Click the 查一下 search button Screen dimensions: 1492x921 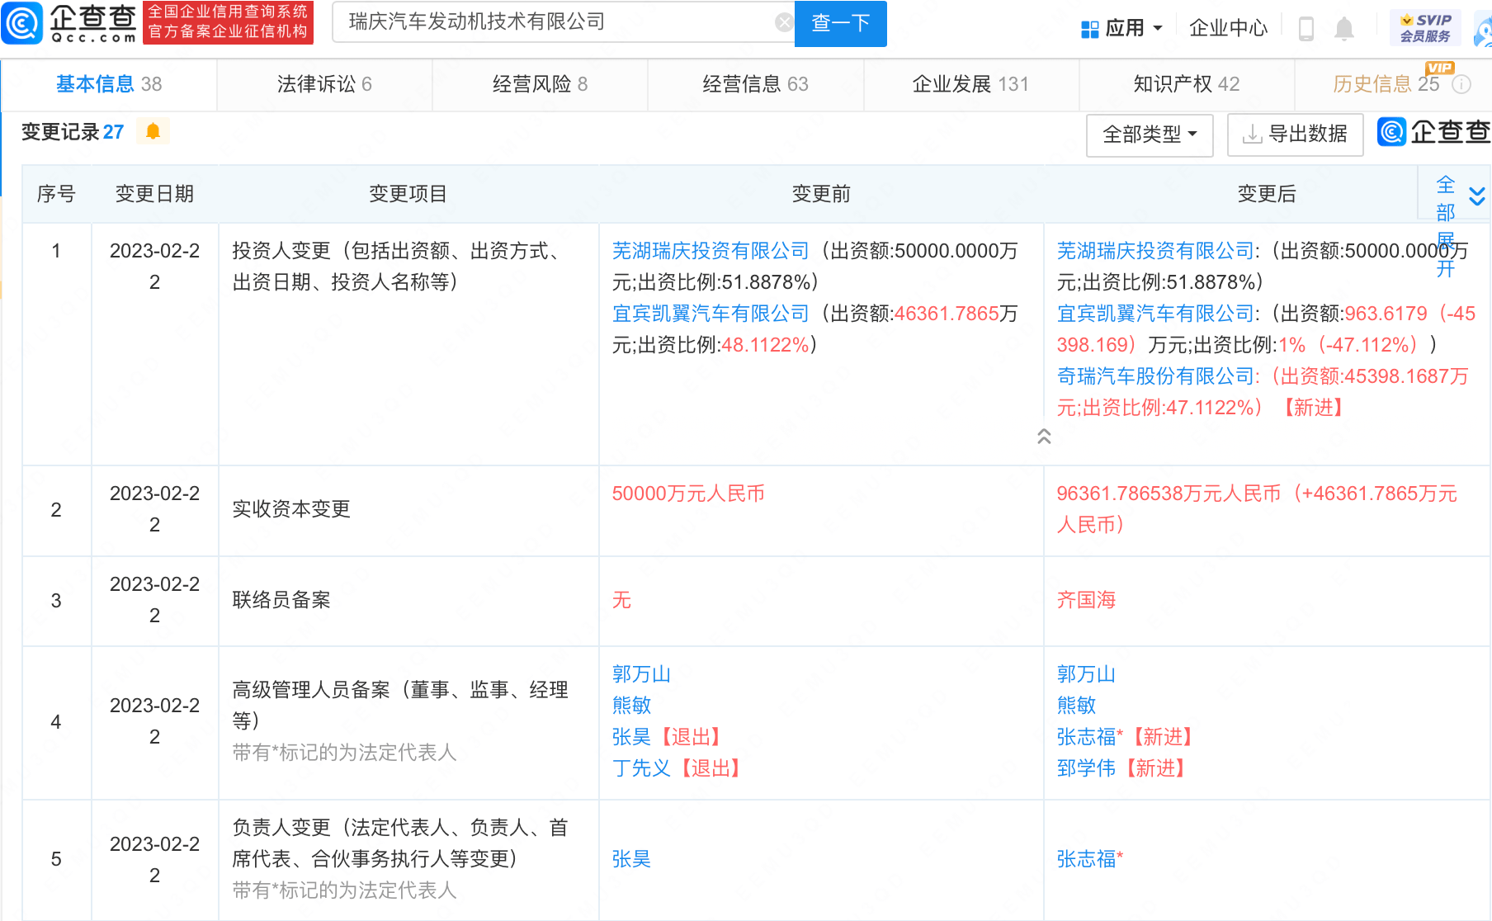pyautogui.click(x=840, y=23)
